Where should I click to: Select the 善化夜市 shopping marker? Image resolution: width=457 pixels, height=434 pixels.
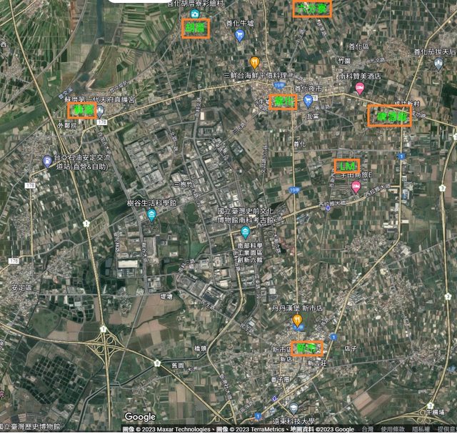coord(308,101)
